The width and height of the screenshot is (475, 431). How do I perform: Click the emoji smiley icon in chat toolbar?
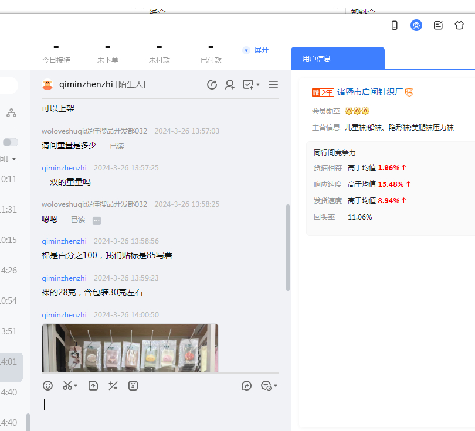48,385
